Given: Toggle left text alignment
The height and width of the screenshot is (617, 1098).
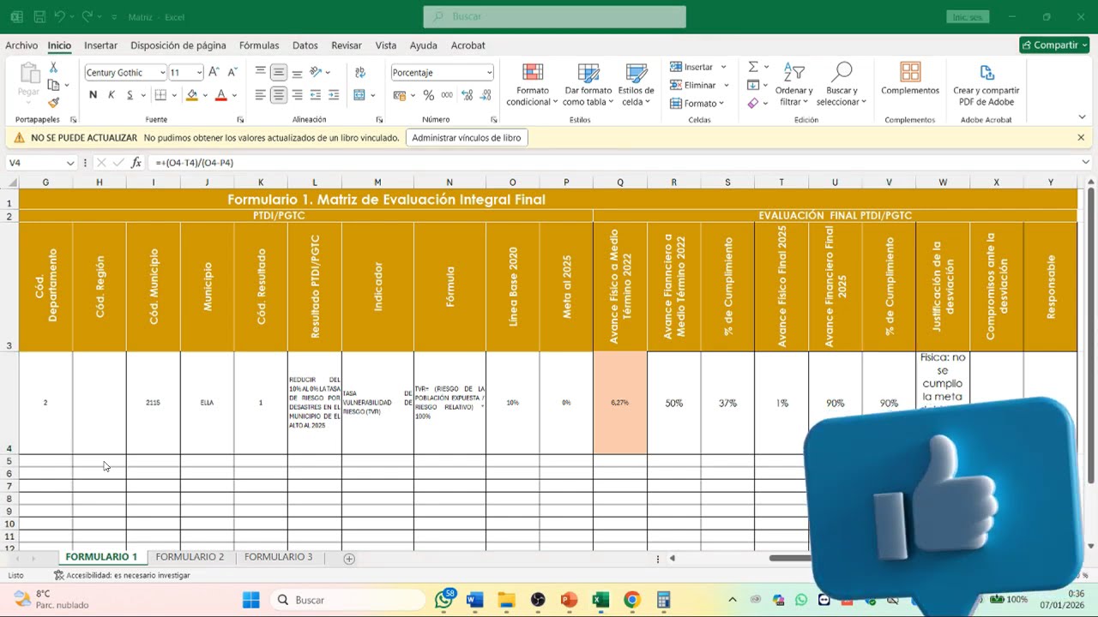Looking at the screenshot, I should click(x=261, y=95).
